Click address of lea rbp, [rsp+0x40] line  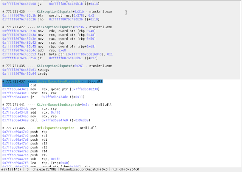click(x=16, y=163)
